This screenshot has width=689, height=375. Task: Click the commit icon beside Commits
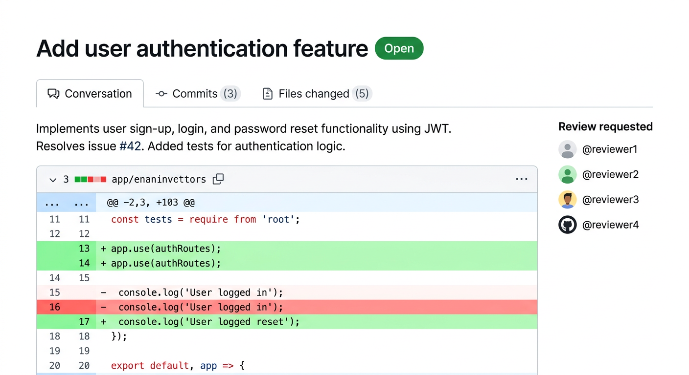tap(161, 93)
